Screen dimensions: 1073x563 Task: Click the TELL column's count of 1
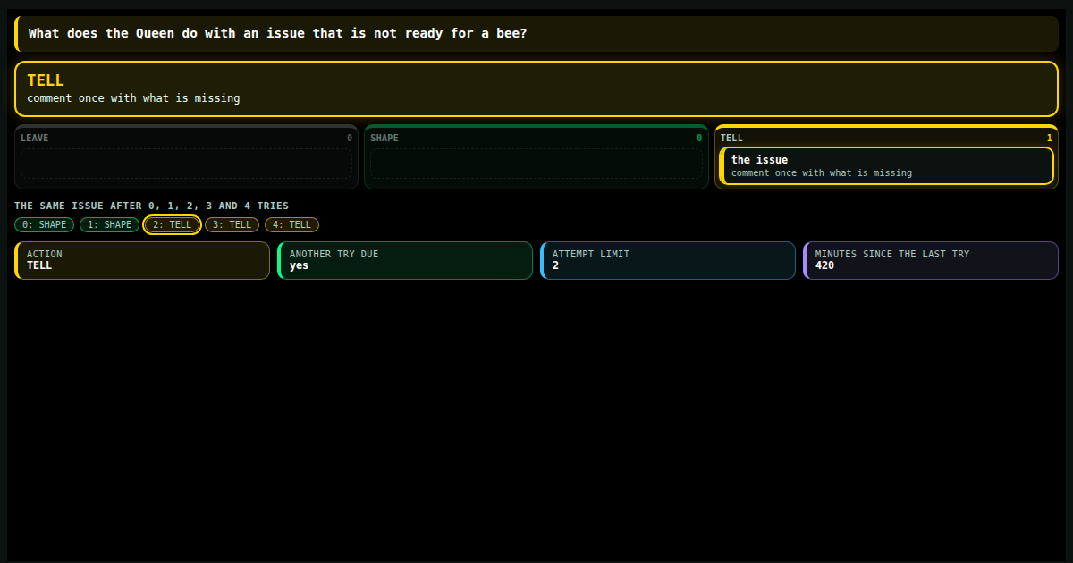click(x=1050, y=139)
